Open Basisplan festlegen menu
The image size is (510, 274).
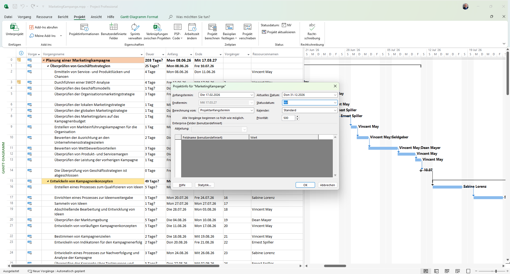229,32
